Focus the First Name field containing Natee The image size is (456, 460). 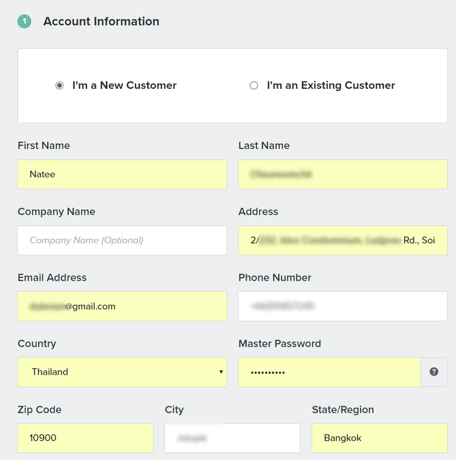122,174
